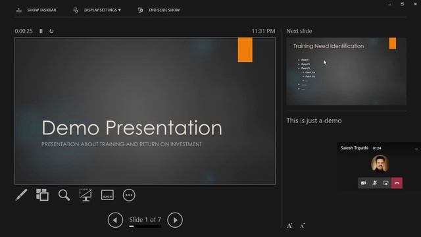Click the notes text 'This is just a demo'

coord(314,120)
